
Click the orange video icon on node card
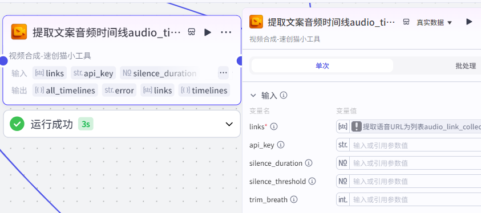[x=19, y=32]
